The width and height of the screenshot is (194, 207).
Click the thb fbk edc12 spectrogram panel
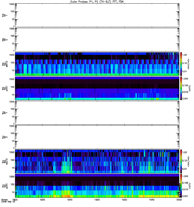pyautogui.click(x=97, y=64)
